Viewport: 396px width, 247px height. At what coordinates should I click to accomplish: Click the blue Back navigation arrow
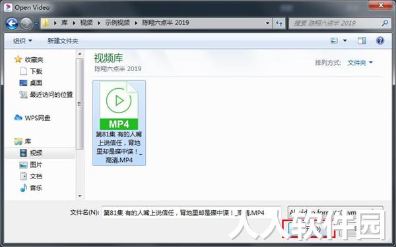click(x=12, y=24)
